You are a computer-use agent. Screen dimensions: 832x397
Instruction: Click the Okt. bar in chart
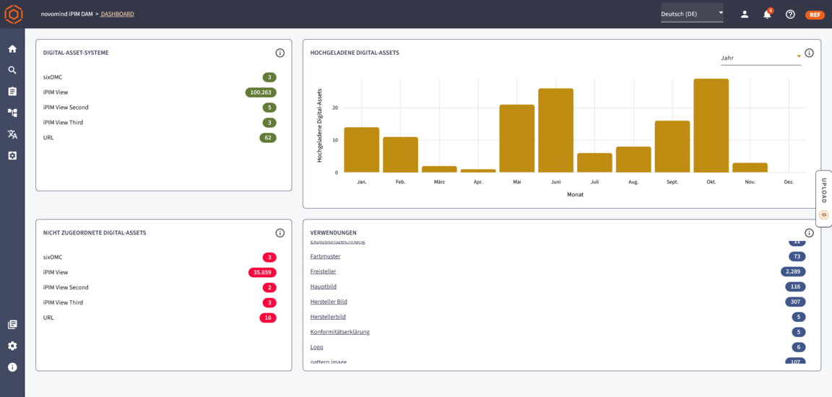(x=711, y=126)
